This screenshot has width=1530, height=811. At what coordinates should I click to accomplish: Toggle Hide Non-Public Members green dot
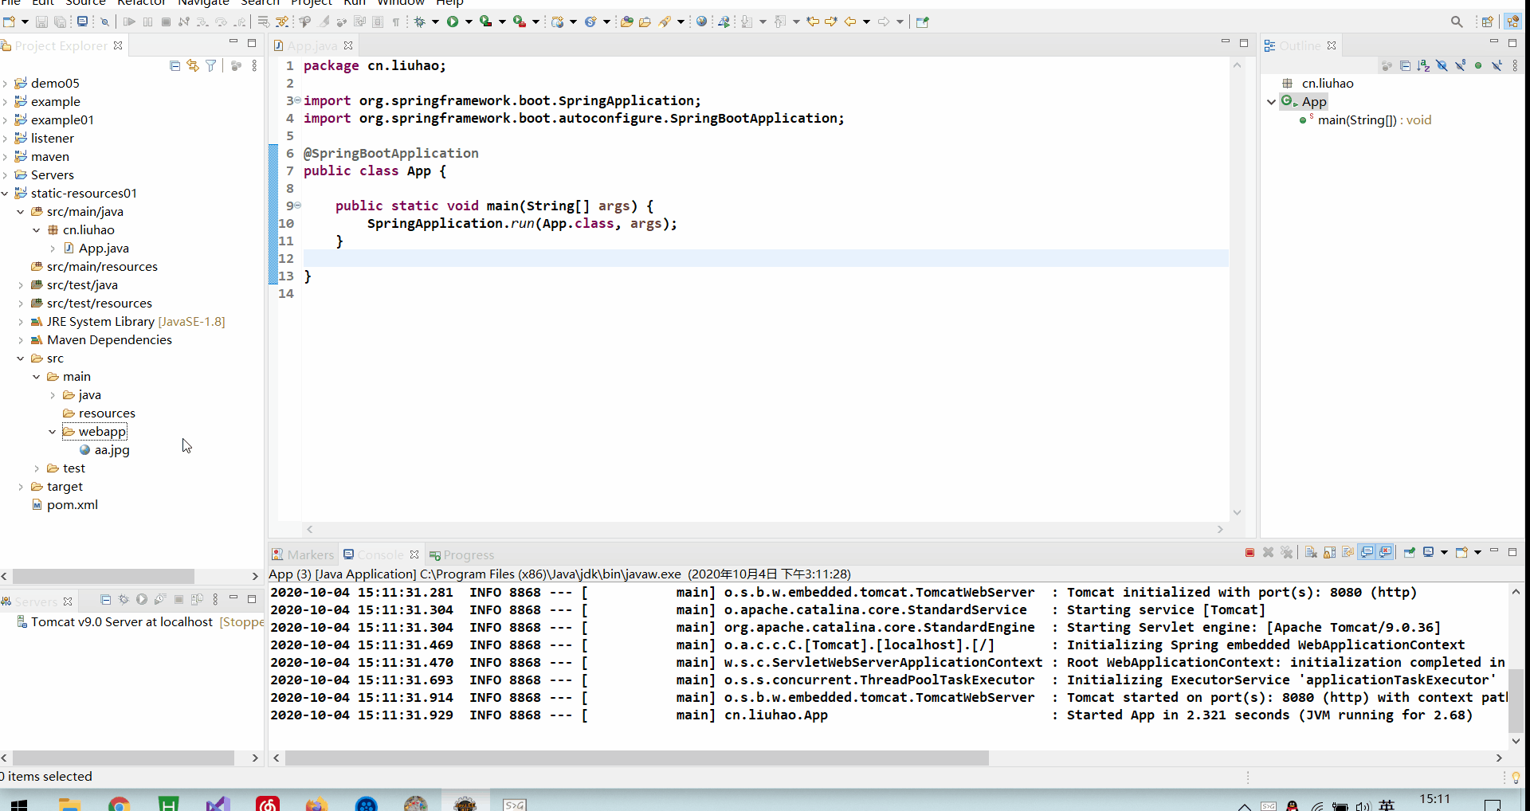point(1478,65)
